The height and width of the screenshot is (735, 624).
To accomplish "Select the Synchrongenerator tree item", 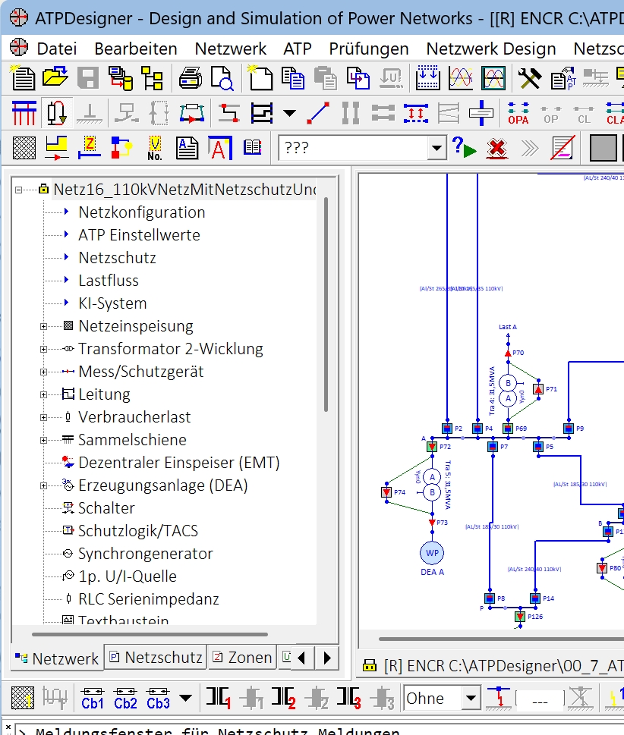I will coord(145,554).
